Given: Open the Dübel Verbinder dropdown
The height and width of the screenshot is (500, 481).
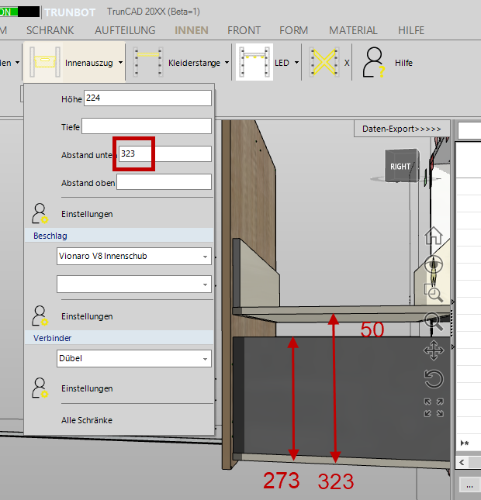Looking at the screenshot, I should coord(133,358).
